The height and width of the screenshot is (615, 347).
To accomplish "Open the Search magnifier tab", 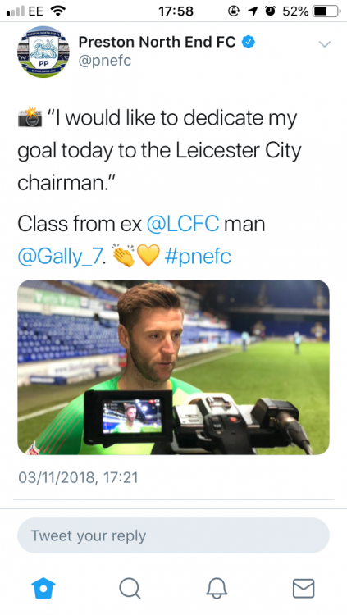I will [x=130, y=588].
